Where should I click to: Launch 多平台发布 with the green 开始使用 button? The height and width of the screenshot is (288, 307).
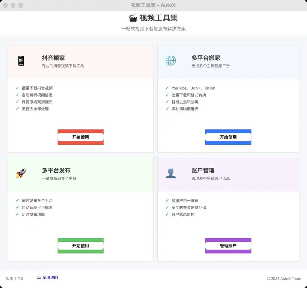(x=80, y=246)
